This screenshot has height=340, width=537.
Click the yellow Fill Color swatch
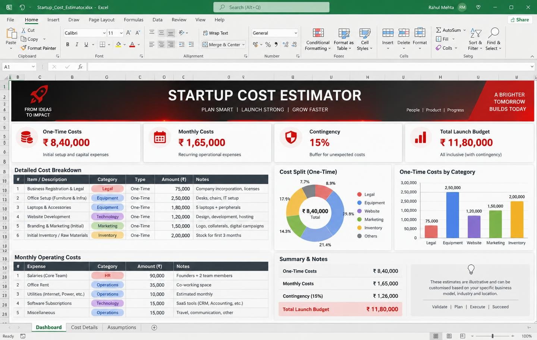pyautogui.click(x=118, y=44)
